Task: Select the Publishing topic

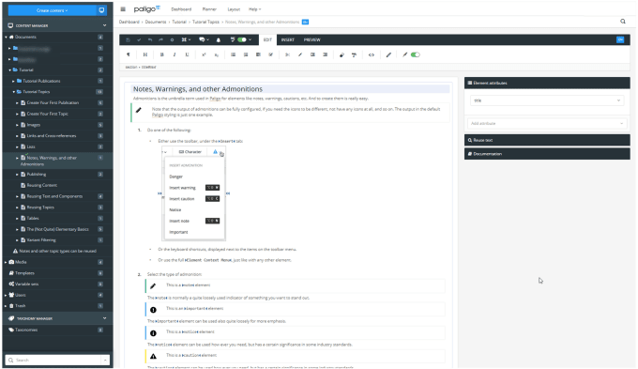Action: [37, 175]
